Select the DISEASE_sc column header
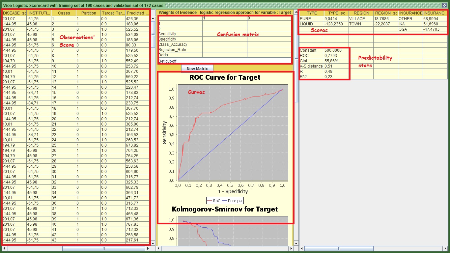Image resolution: width=450 pixels, height=253 pixels. click(x=14, y=13)
